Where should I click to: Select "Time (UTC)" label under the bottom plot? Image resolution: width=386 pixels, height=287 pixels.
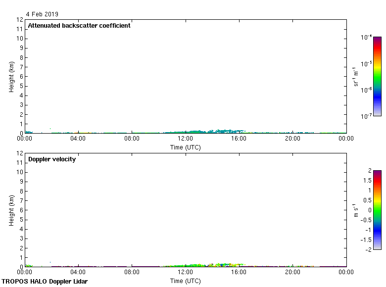pyautogui.click(x=186, y=281)
